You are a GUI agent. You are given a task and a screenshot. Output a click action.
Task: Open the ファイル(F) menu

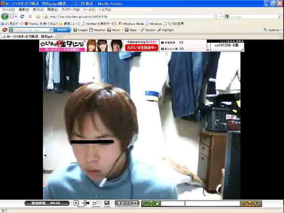coord(8,9)
